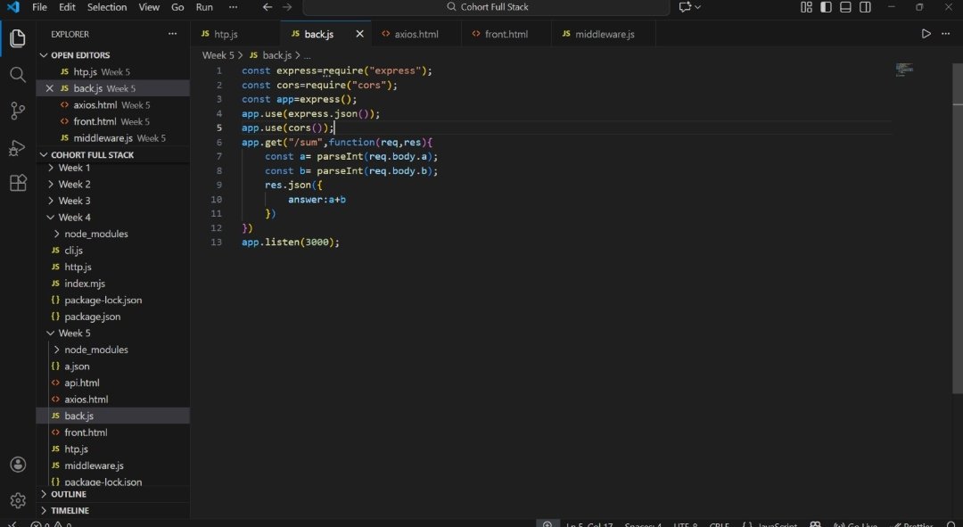Click the editor vertical scrollbar
This screenshot has width=963, height=527.
958,228
